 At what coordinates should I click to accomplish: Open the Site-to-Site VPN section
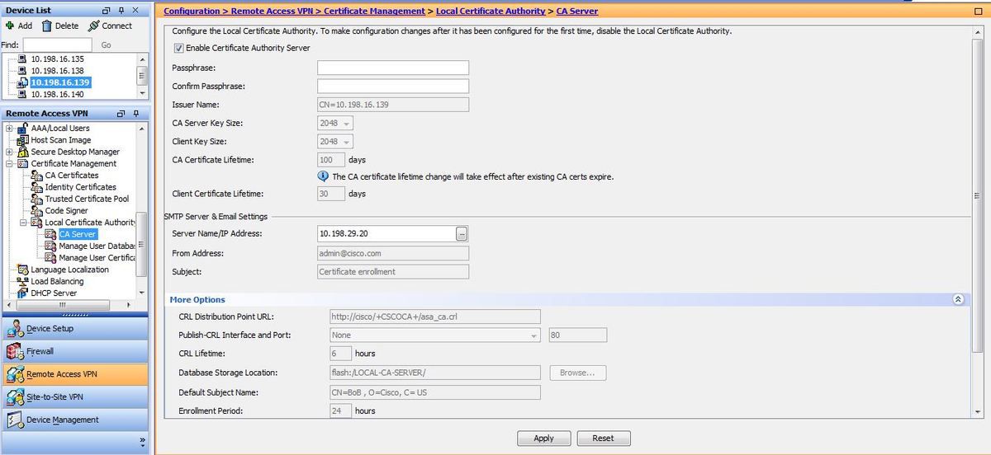pyautogui.click(x=74, y=397)
